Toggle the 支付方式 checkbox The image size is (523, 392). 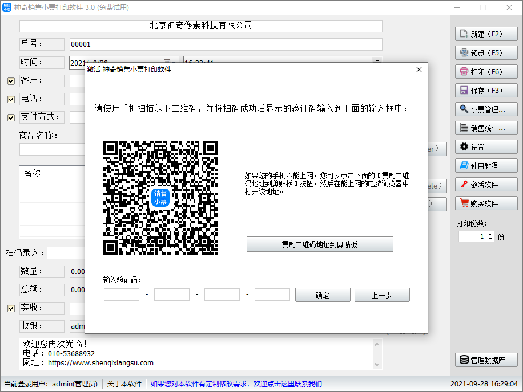[11, 117]
